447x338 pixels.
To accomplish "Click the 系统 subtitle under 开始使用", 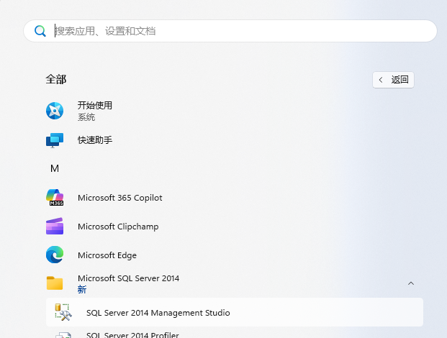I will (86, 117).
